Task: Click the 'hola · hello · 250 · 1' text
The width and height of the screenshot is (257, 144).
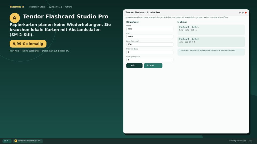Action: coord(188,30)
